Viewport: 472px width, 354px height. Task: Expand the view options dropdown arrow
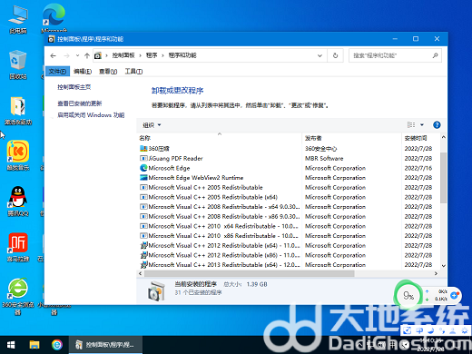(x=422, y=125)
